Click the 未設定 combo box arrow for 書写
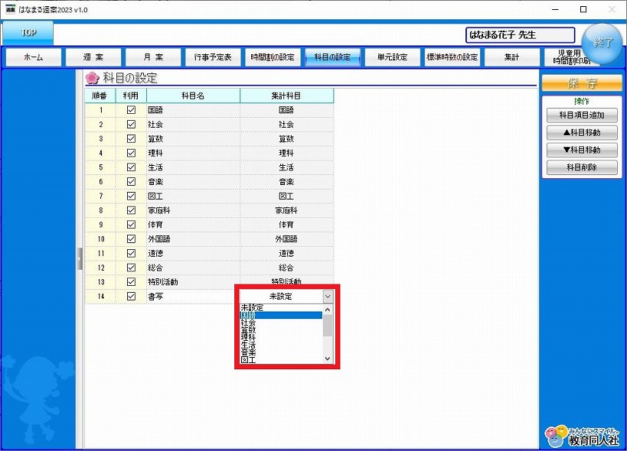Image resolution: width=627 pixels, height=451 pixels. [328, 297]
